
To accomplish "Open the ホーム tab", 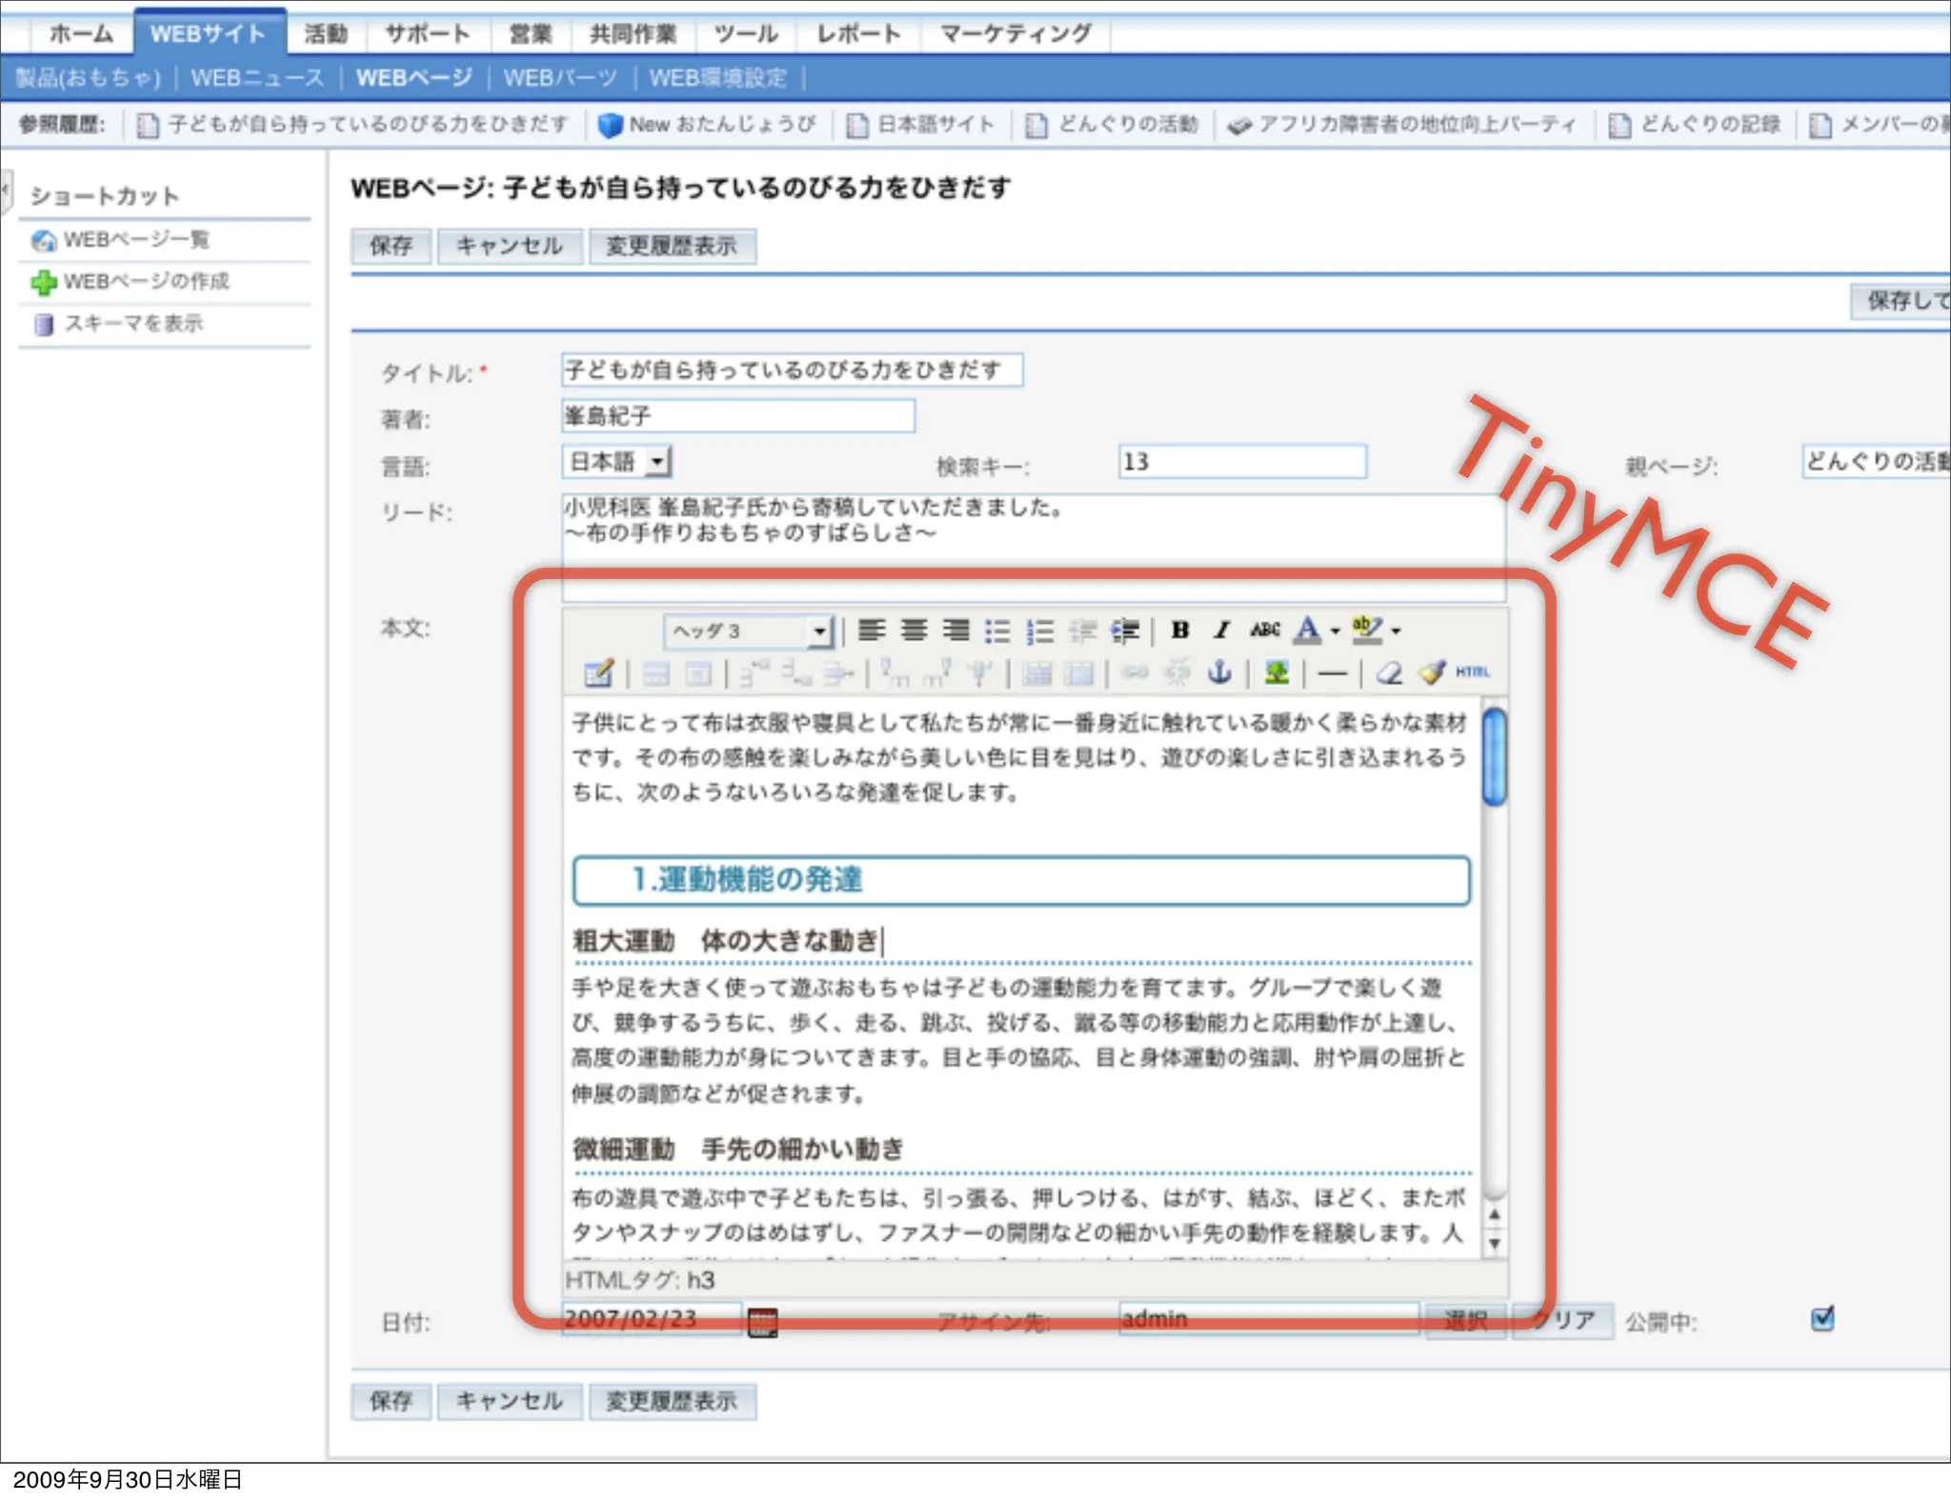I will (x=81, y=33).
